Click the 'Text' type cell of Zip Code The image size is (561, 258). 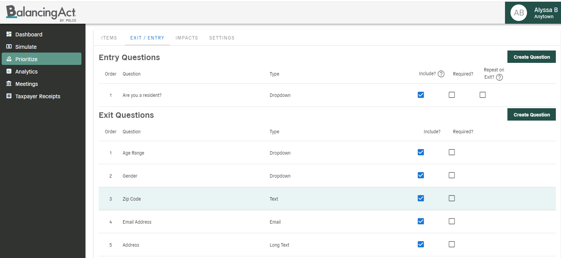[274, 199]
